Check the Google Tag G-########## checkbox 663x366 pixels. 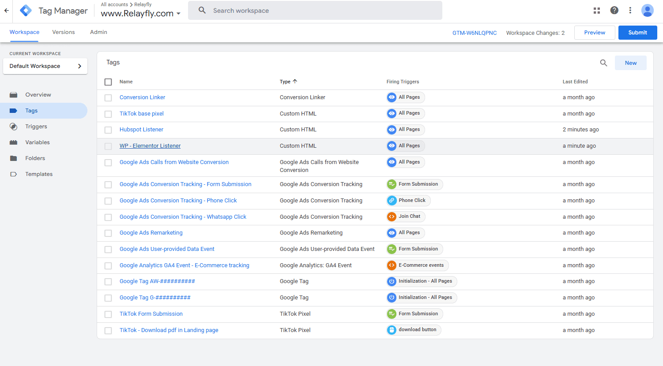click(x=108, y=298)
